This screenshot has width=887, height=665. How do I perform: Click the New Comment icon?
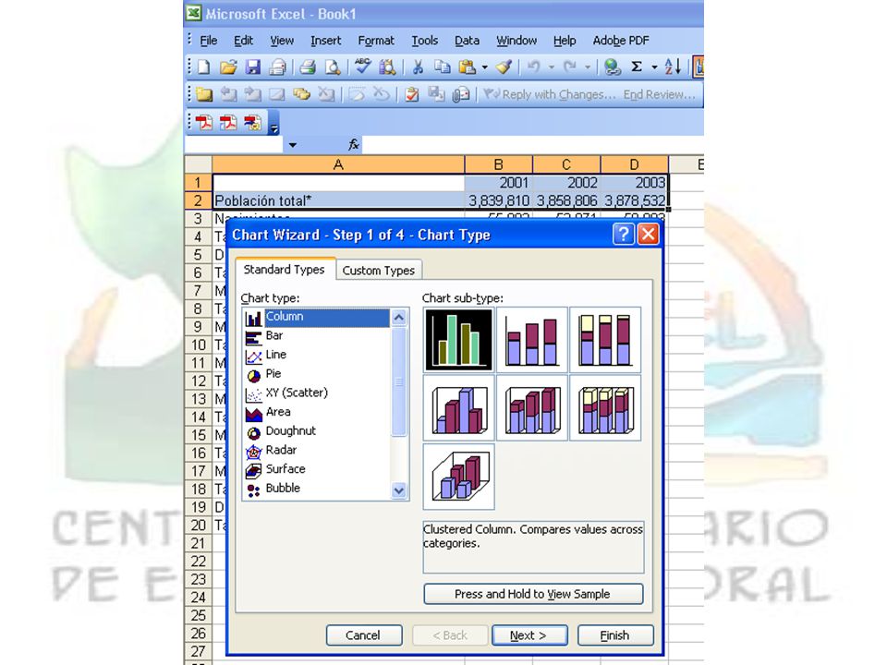pyautogui.click(x=204, y=94)
